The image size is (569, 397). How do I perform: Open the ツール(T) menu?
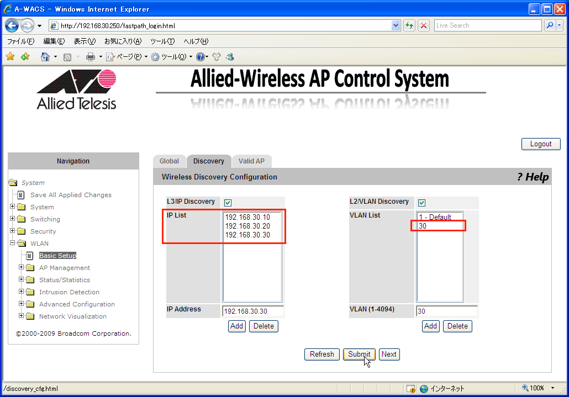pyautogui.click(x=162, y=41)
